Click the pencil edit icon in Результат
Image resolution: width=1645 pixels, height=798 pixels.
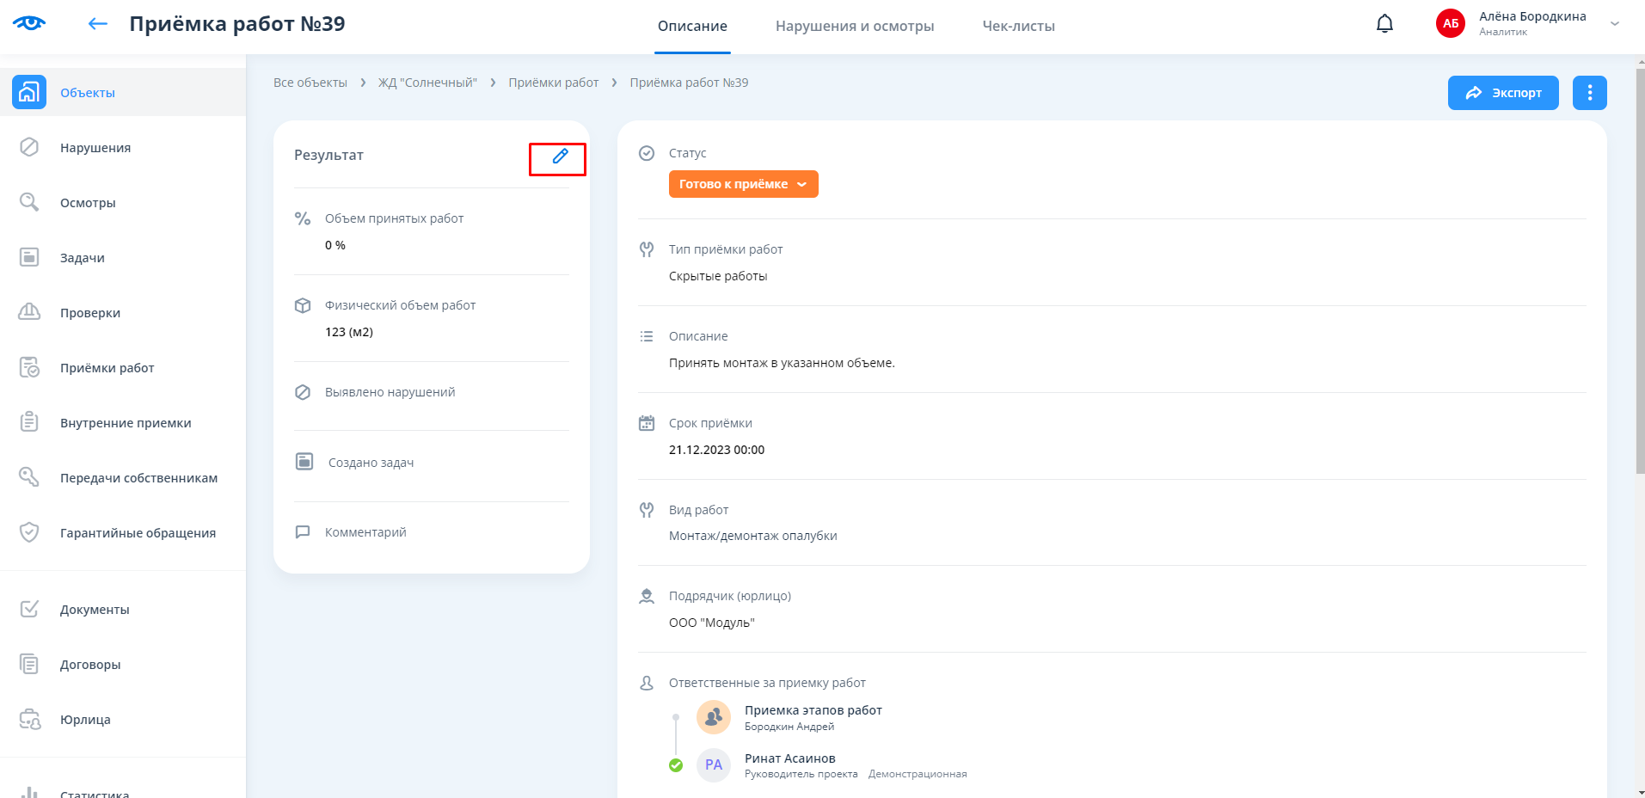coord(560,157)
